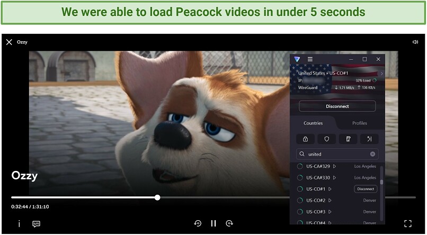Rewind the video 10 seconds
This screenshot has height=235, width=427.
click(198, 223)
